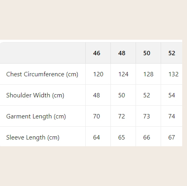The width and height of the screenshot is (187, 186).
Task: Click chest value 120 for size 46
Action: [x=98, y=74]
